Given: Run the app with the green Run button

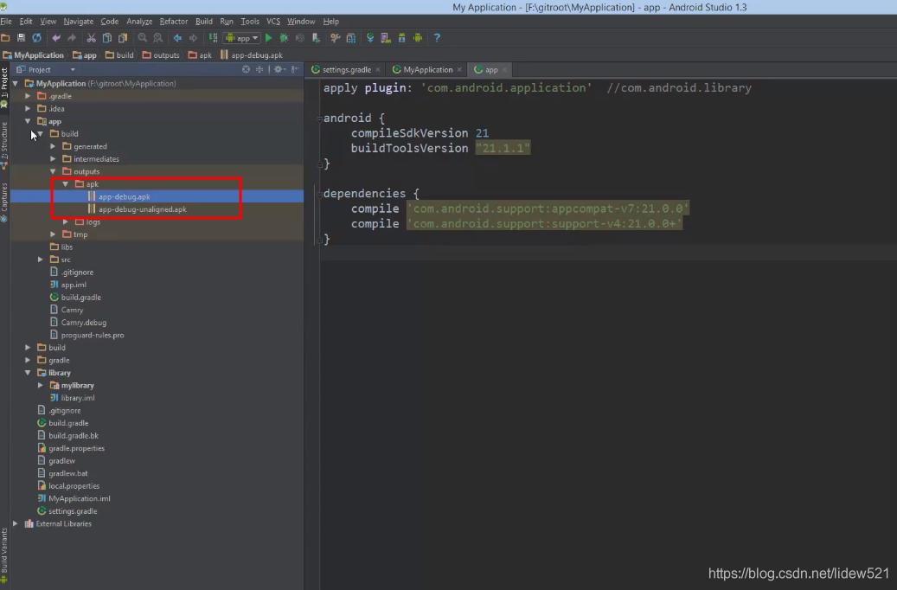Looking at the screenshot, I should pyautogui.click(x=269, y=38).
